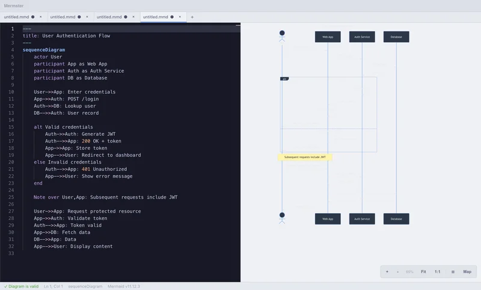Click DB-->>App: Data line
Image resolution: width=481 pixels, height=290 pixels.
[x=55, y=239]
